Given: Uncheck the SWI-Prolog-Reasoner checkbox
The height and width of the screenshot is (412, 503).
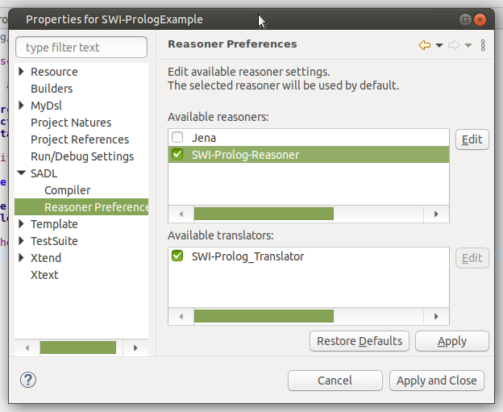Looking at the screenshot, I should [177, 154].
